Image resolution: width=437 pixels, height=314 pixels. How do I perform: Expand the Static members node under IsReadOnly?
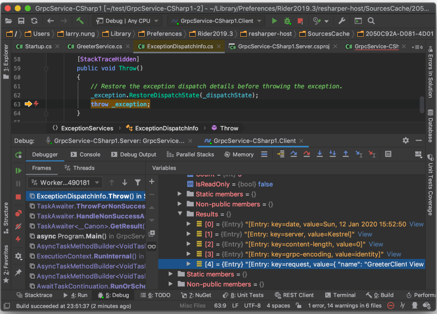tap(180, 194)
